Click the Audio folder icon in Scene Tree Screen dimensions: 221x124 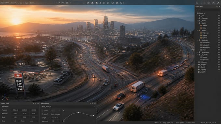[199, 20]
